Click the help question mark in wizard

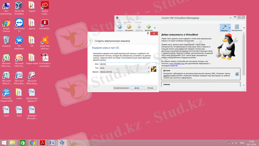[x=148, y=34]
